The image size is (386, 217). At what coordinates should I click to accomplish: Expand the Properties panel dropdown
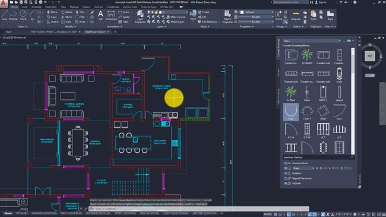(x=246, y=27)
